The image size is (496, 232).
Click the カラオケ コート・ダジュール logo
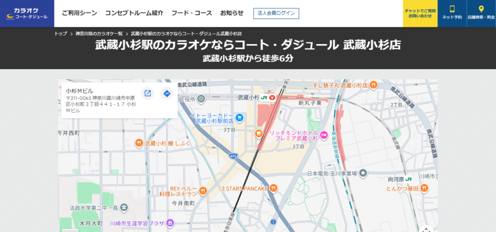tap(27, 13)
